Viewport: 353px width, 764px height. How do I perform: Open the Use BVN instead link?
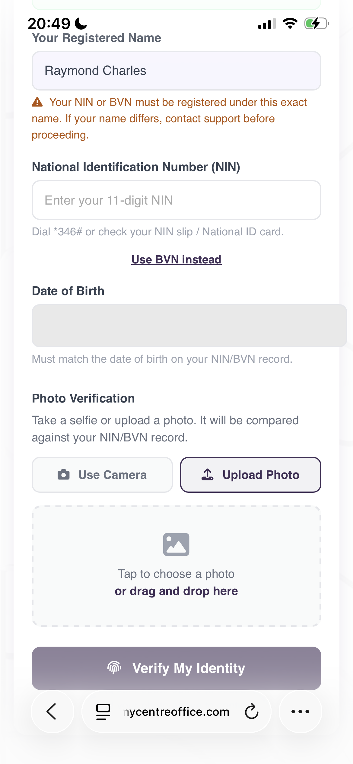pos(176,259)
